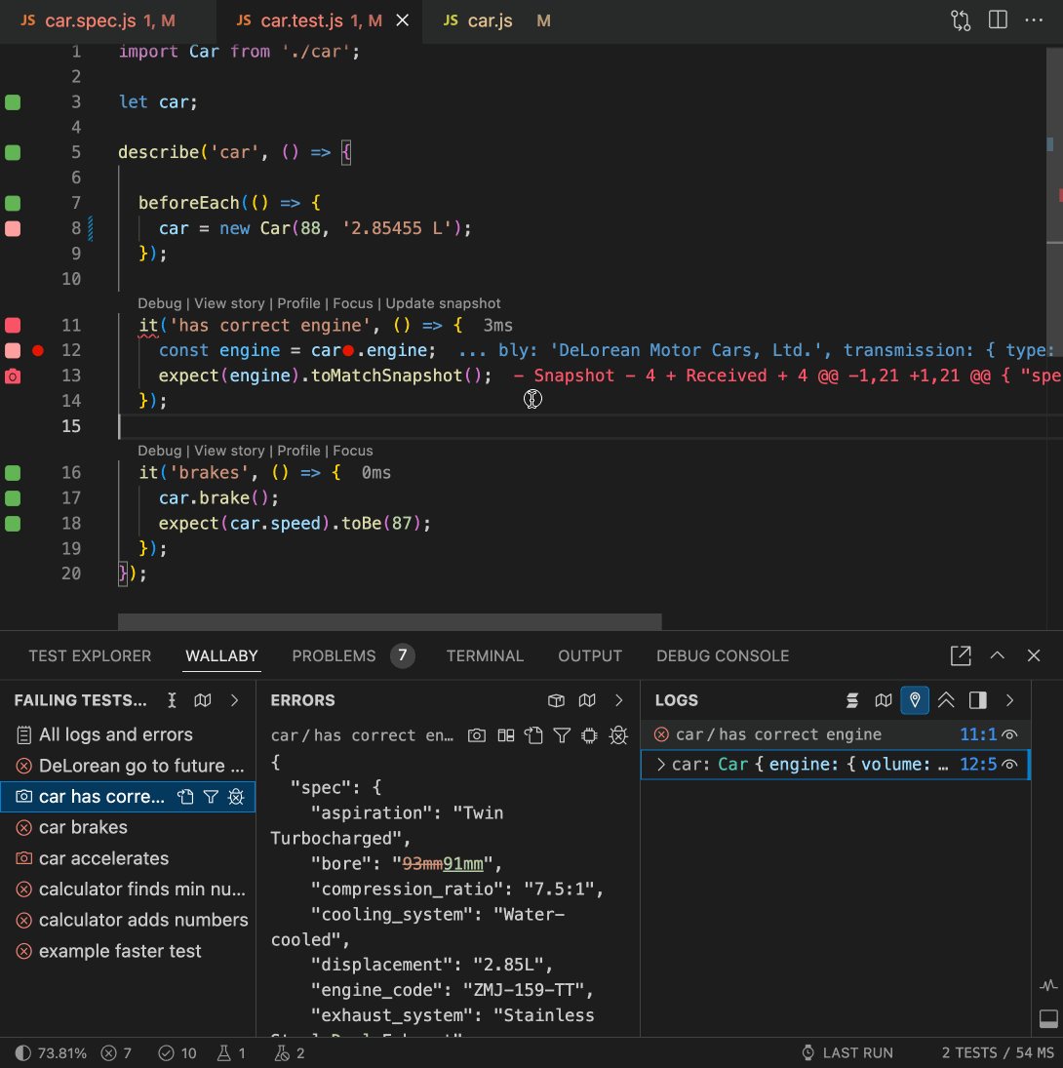The height and width of the screenshot is (1068, 1063).
Task: Toggle the eye on the 'car: Car' log row
Action: (x=1010, y=765)
